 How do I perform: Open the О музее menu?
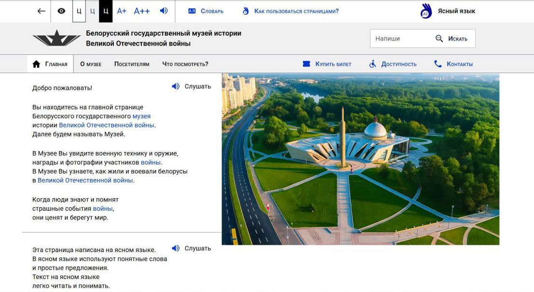(91, 64)
